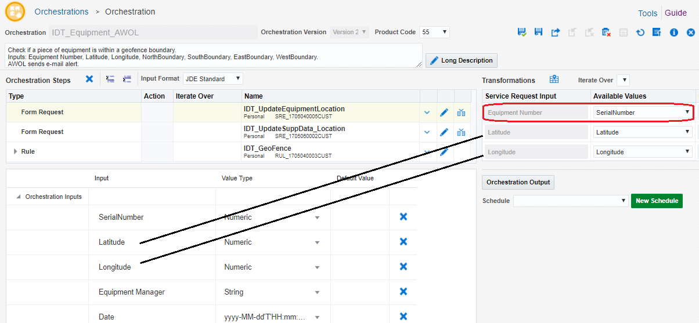Click the Equipment Number service request input
Image resolution: width=699 pixels, height=323 pixels.
[536, 112]
